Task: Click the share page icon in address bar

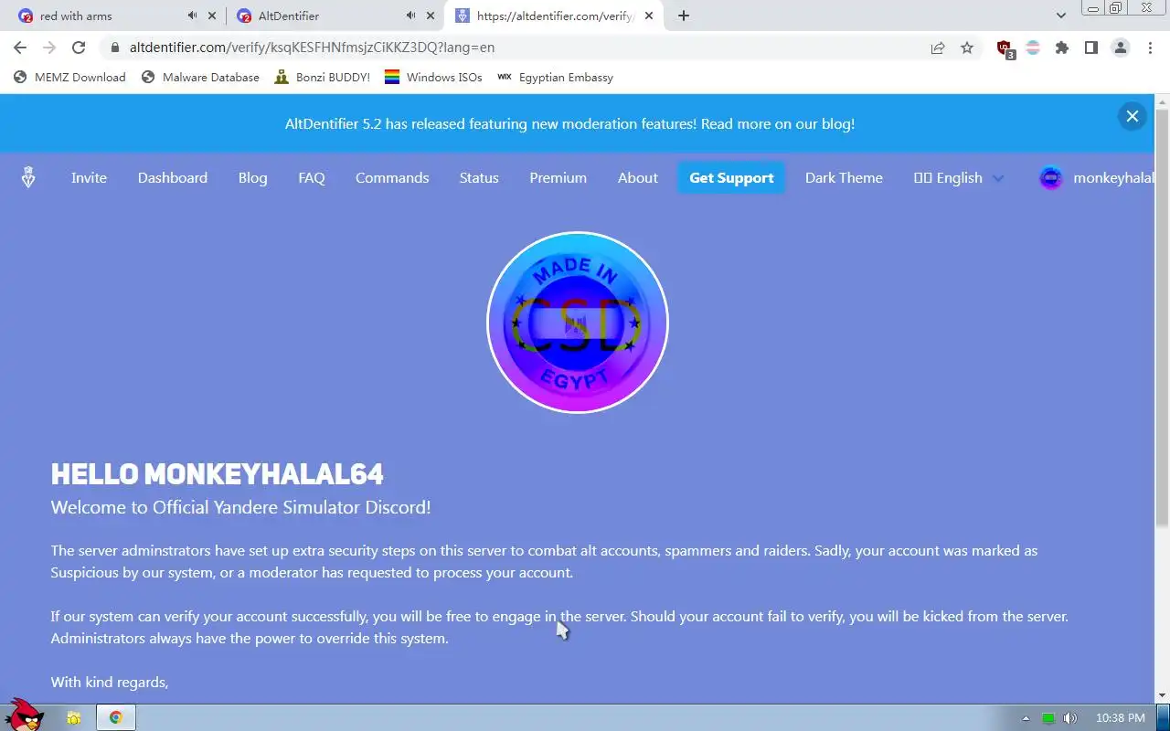Action: 938,48
